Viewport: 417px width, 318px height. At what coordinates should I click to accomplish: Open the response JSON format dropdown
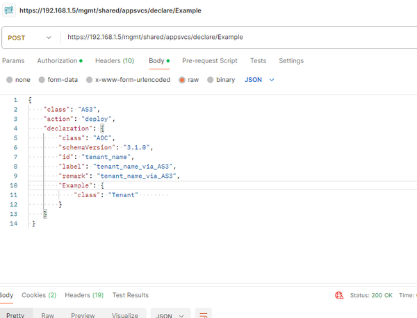(x=170, y=315)
